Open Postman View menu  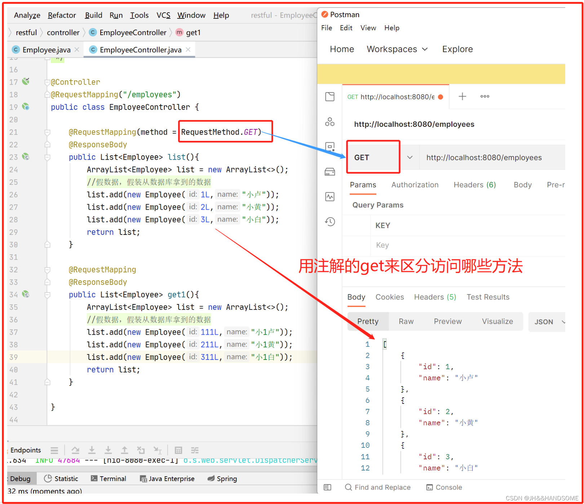(368, 28)
